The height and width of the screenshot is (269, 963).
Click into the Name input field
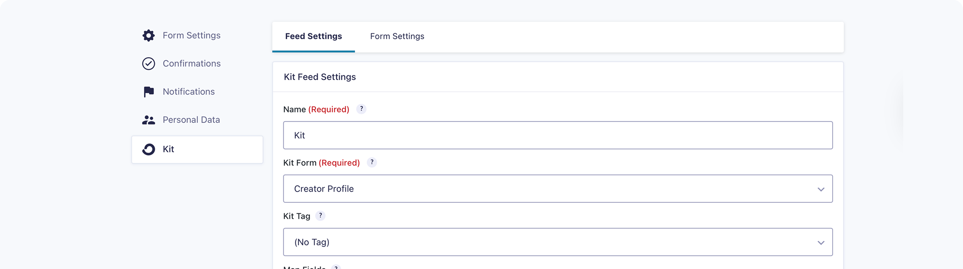tap(558, 135)
